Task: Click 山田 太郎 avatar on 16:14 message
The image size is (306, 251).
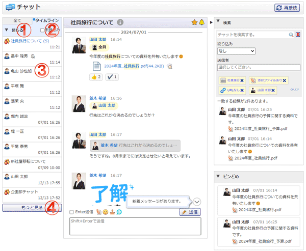Action: pos(79,45)
